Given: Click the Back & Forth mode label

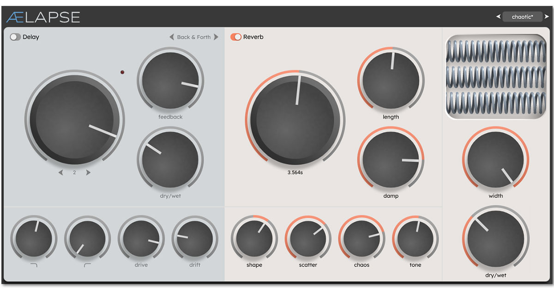Looking at the screenshot, I should coord(193,37).
